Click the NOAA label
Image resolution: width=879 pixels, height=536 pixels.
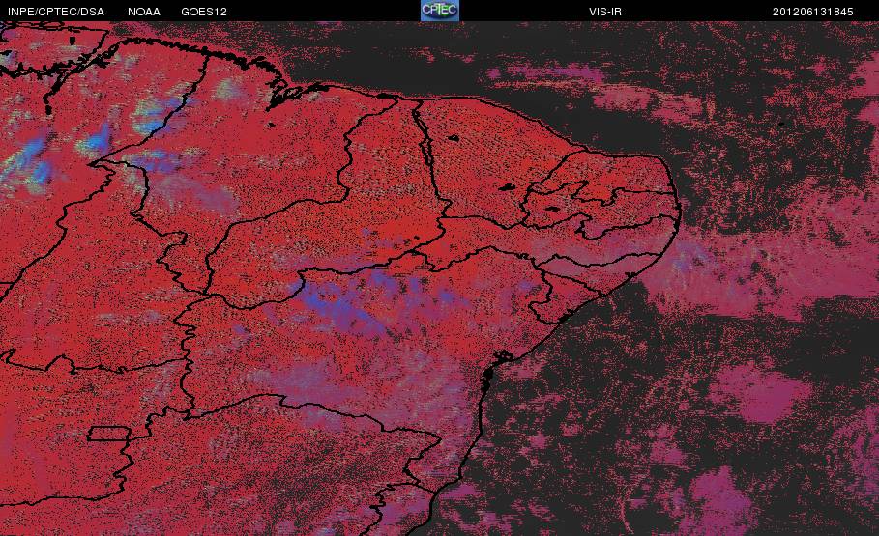(x=143, y=12)
